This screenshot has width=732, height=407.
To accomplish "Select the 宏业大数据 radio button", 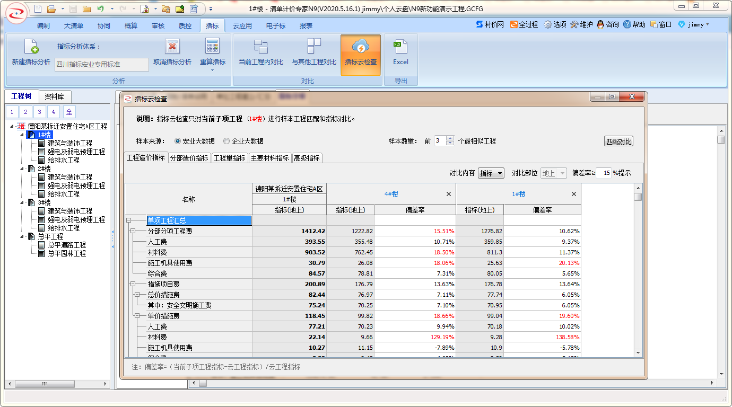I will (x=178, y=141).
